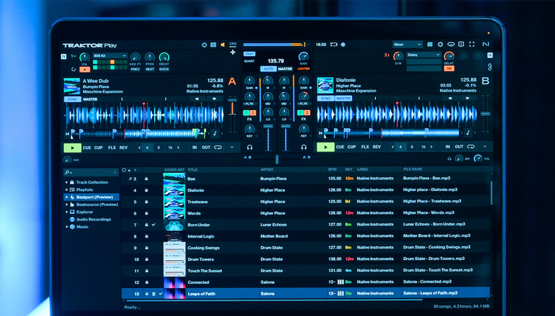Click the layout grid icon beside Mixer dropdown
Image resolution: width=555 pixels, height=316 pixels.
430,44
